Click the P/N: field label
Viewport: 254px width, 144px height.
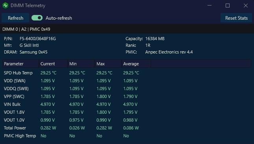[x=8, y=39]
